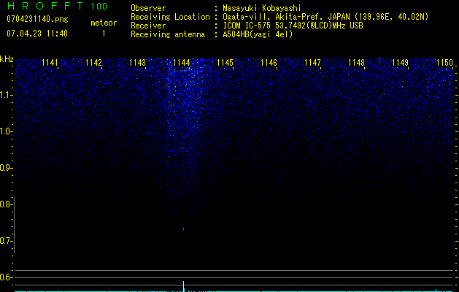Click the 1149 time axis label
Viewport: 459px width, 292px height.
point(400,63)
